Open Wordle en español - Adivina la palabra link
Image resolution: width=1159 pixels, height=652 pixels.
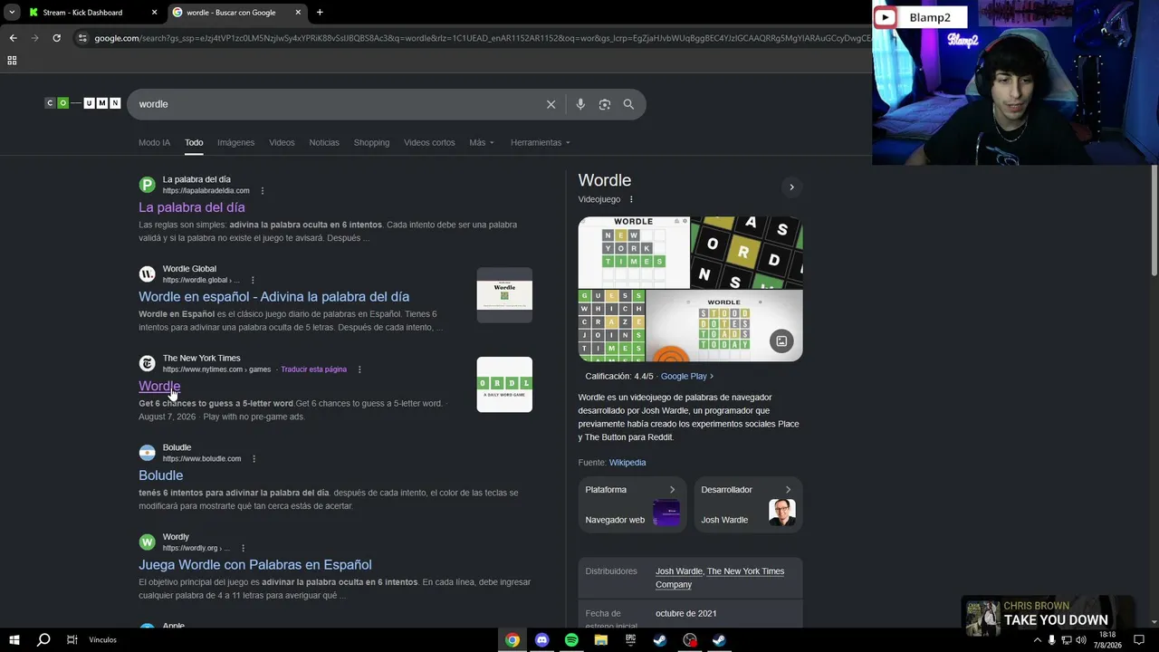273,297
